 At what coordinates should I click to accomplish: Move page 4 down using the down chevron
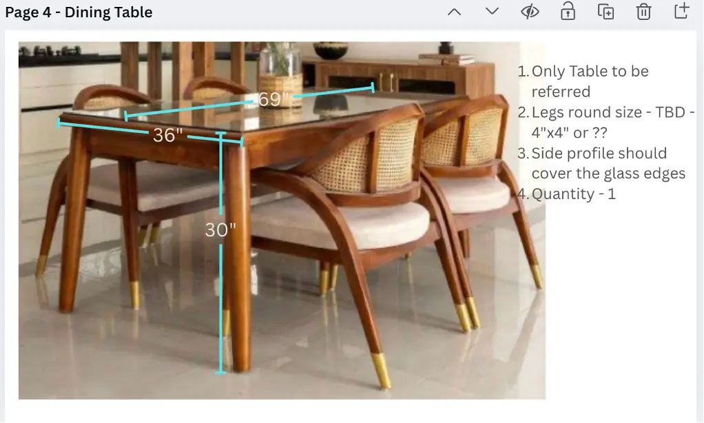point(491,11)
